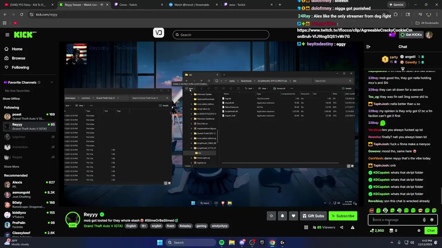Follow Reyyy using the heart icon
The height and width of the screenshot is (248, 442).
pyautogui.click(x=294, y=216)
